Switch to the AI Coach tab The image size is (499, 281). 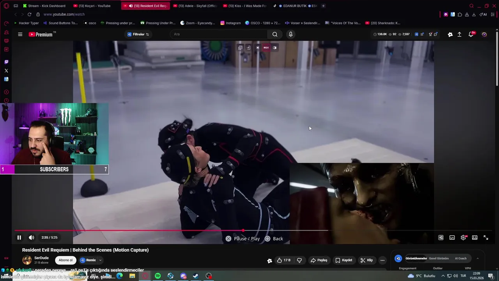click(x=460, y=258)
